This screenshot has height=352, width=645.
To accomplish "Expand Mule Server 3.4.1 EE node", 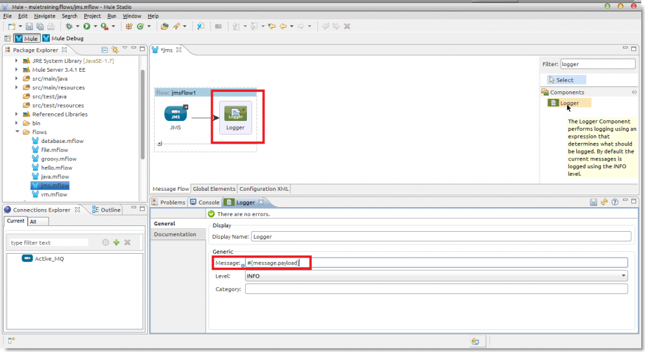I will tap(16, 69).
